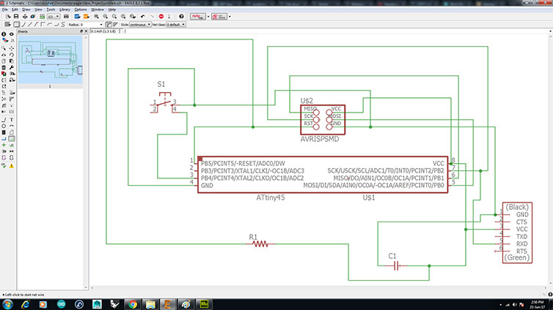Image resolution: width=553 pixels, height=310 pixels.
Task: Open the sheet selector 1/1 dropdown
Action: [x=54, y=17]
